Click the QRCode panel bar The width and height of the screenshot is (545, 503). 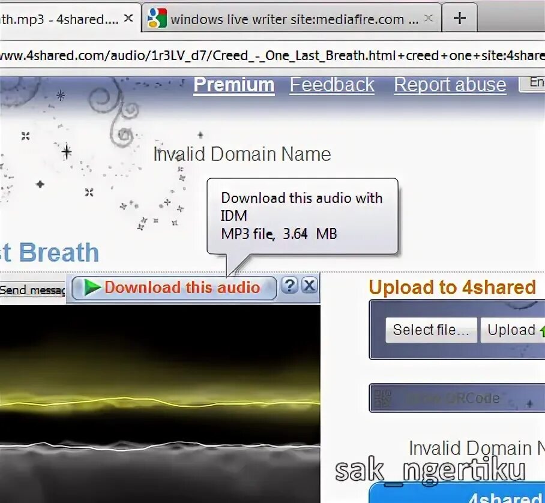(457, 398)
